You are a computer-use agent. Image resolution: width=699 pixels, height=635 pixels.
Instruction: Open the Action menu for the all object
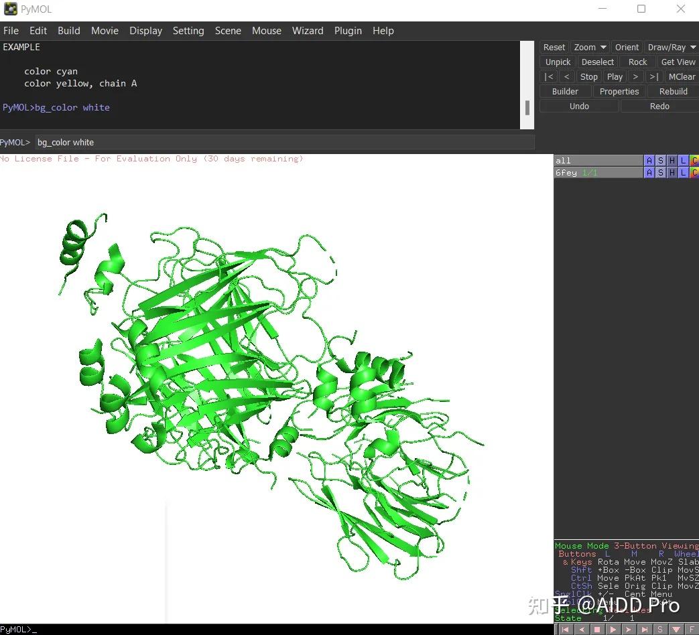(649, 160)
